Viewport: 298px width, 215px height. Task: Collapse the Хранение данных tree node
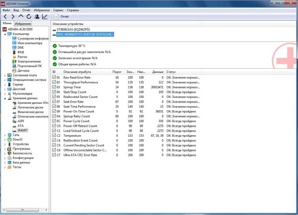click(5, 98)
